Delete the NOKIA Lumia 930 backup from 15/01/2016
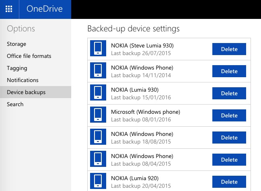 tap(229, 93)
